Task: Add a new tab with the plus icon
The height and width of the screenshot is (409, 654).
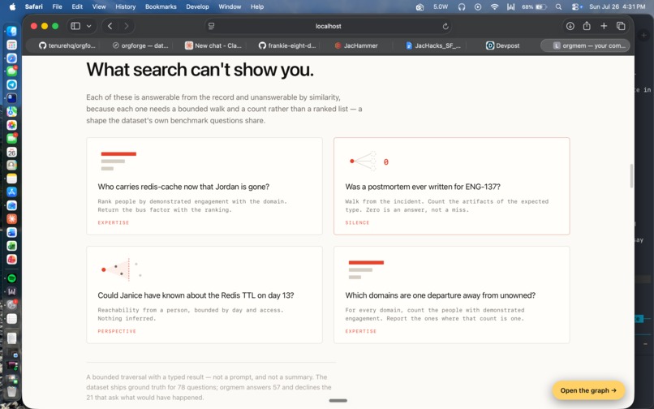Action: (x=604, y=26)
